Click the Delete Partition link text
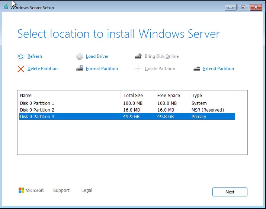Screen dimensions: 266x209 point(42,69)
